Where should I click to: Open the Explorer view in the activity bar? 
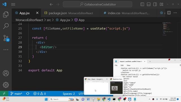pos(6,14)
